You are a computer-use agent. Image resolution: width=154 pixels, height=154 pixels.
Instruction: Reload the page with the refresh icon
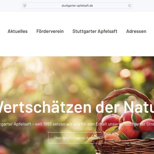click(129, 6)
